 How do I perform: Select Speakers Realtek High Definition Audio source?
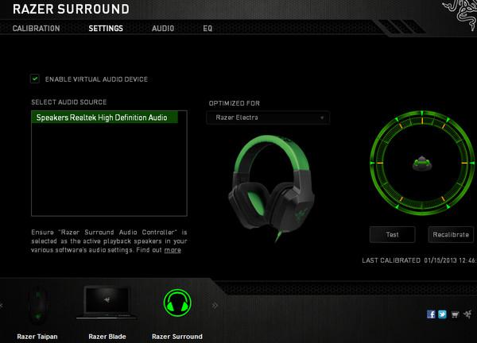click(x=104, y=118)
